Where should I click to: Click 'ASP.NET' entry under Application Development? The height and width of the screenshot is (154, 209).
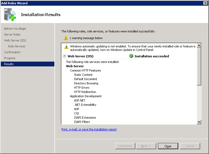tap(80, 100)
